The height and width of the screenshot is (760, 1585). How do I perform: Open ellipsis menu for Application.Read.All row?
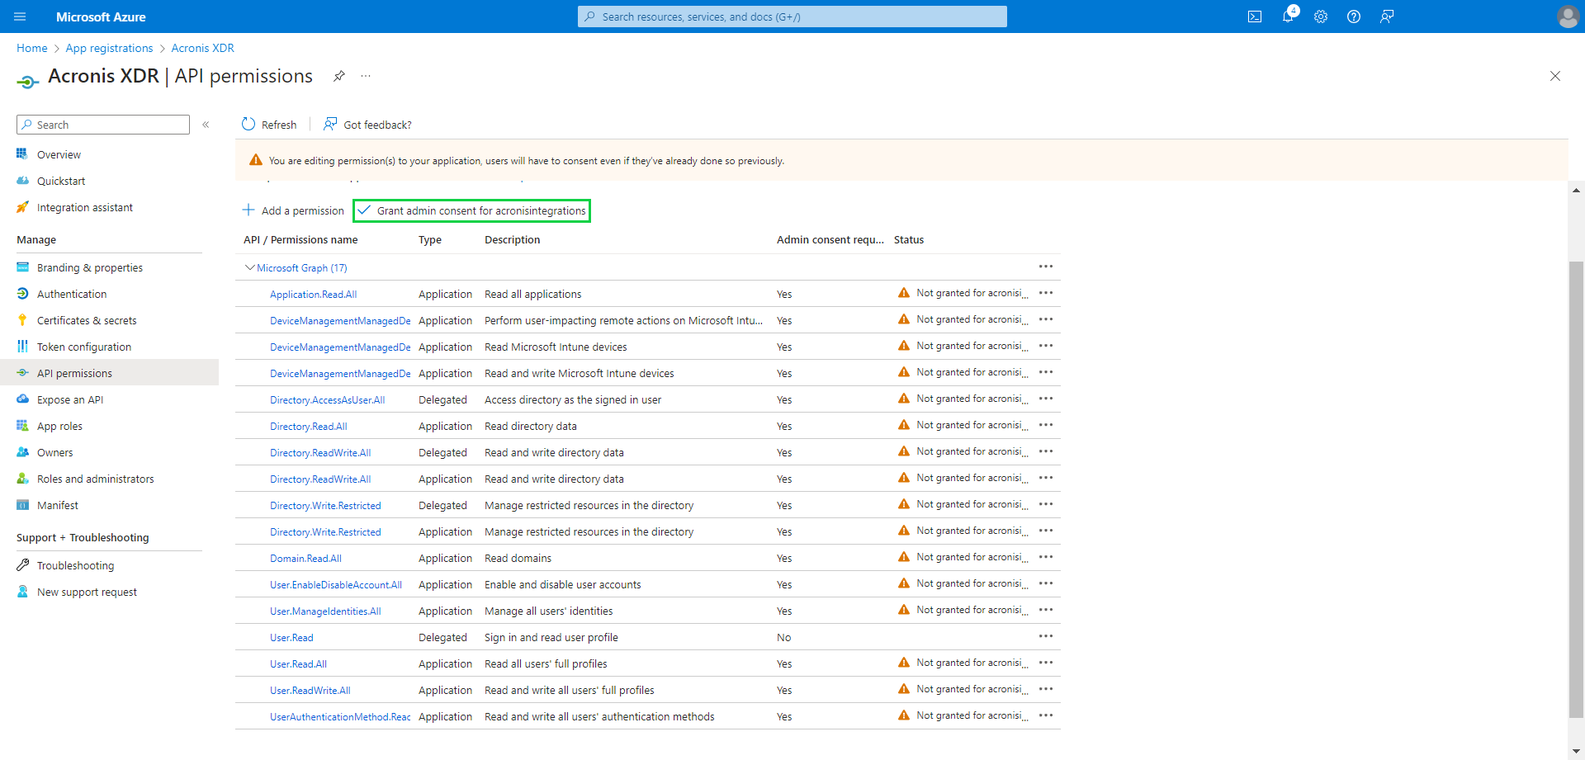click(x=1046, y=292)
